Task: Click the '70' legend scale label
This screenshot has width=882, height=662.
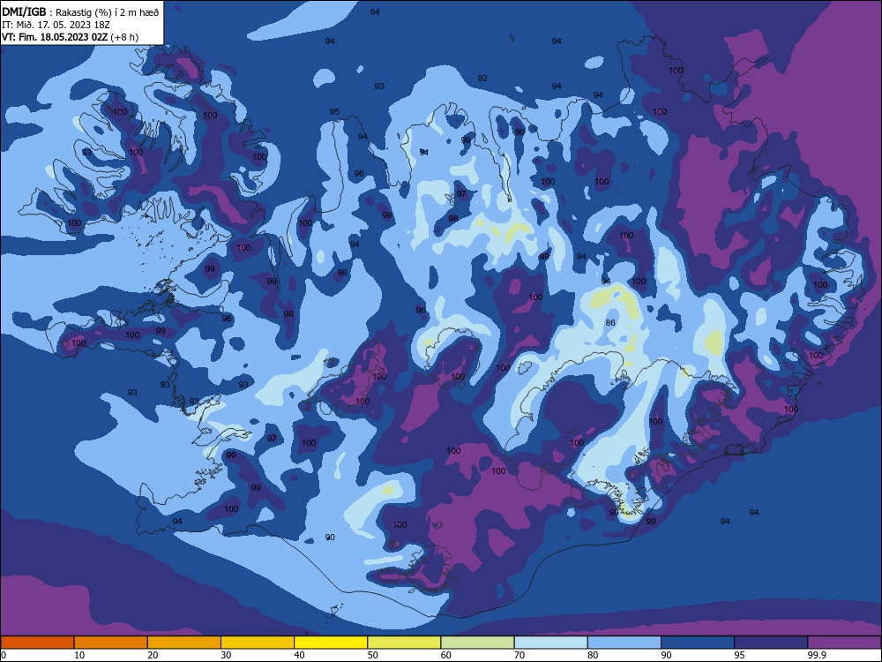Action: coord(519,655)
